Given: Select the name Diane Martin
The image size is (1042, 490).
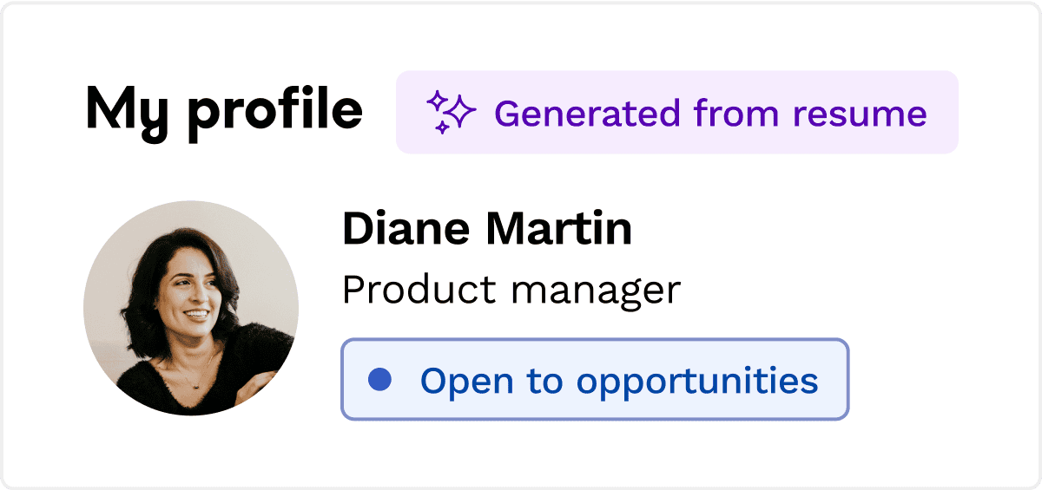Looking at the screenshot, I should click(x=486, y=229).
